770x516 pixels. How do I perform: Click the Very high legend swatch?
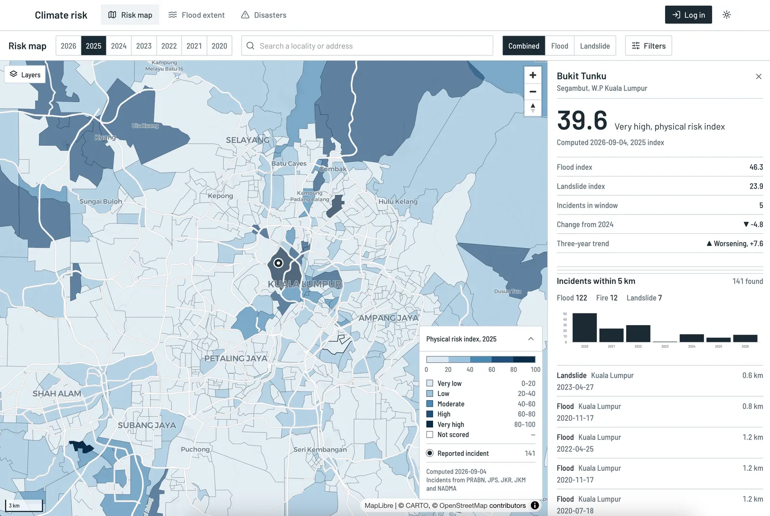(430, 424)
